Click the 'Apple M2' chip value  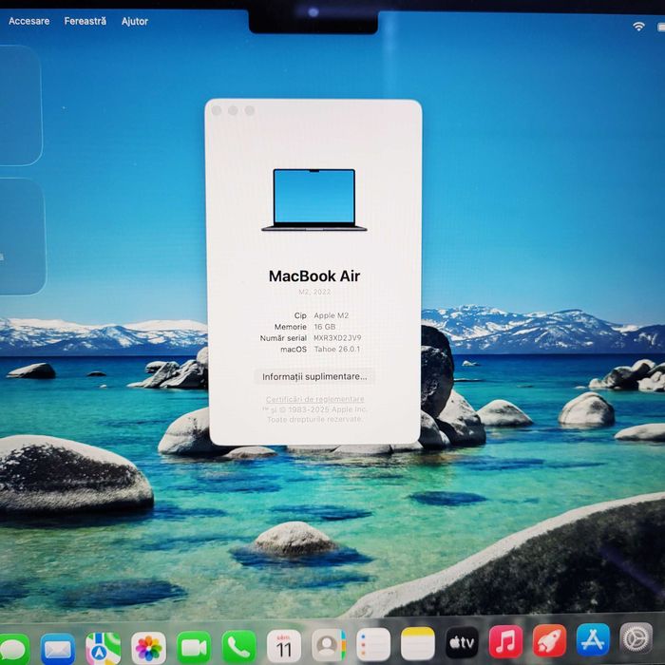(x=332, y=315)
